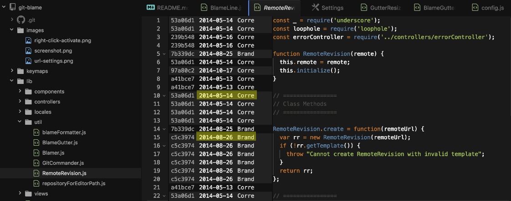Click code file icon of BlameGutter.js in tree

coord(36,142)
